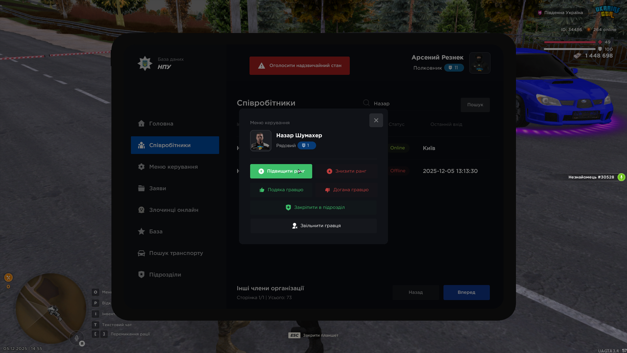This screenshot has width=627, height=353.
Task: Open Назар Шумахер avatar thumbnail
Action: (261, 141)
